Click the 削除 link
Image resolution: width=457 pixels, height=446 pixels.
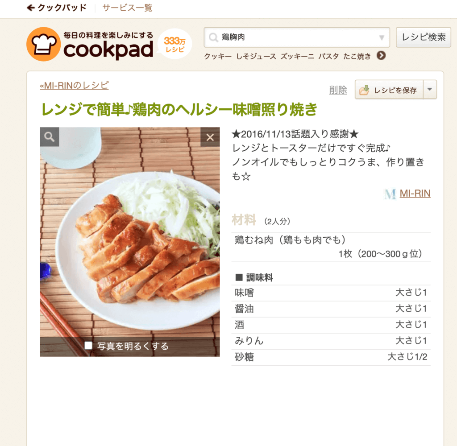[x=338, y=90]
